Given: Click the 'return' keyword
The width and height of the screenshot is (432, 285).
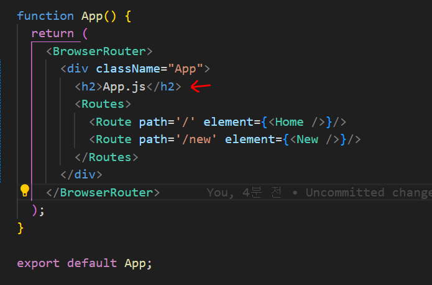Looking at the screenshot, I should coord(53,33).
